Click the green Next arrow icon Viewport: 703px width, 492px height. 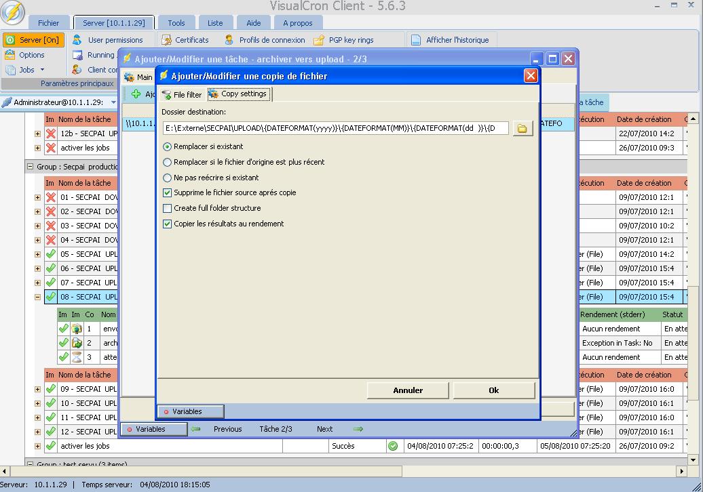(358, 429)
